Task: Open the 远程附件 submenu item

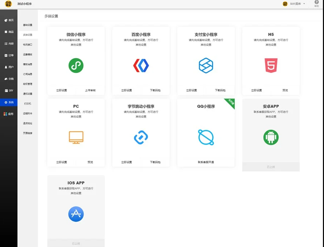Action: click(x=28, y=113)
